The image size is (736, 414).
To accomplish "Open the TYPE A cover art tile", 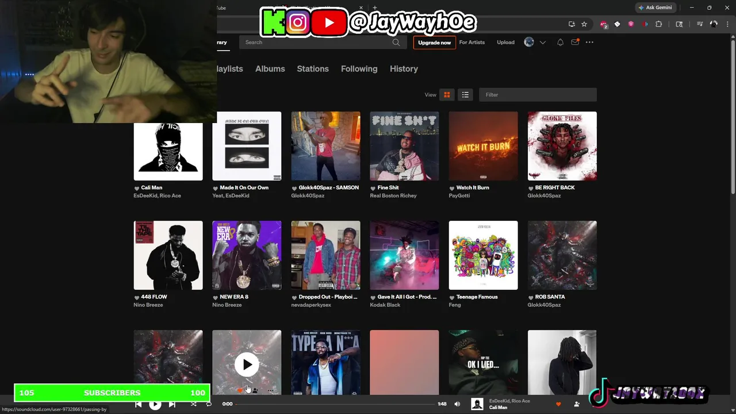I will click(x=325, y=362).
